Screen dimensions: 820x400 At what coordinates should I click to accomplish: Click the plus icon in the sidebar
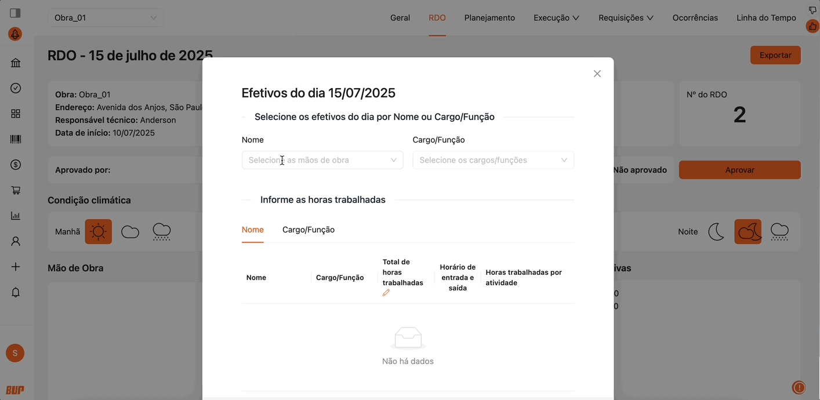[x=15, y=266]
